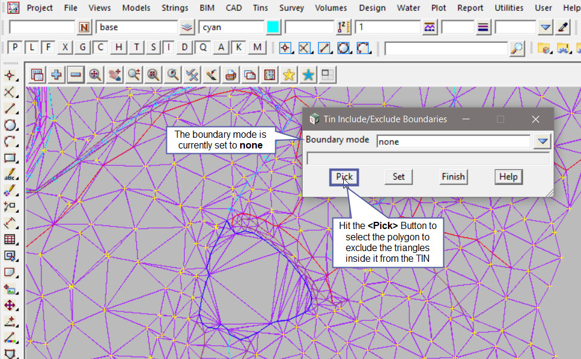Click the grid settings icon in view toolbar

[269, 75]
